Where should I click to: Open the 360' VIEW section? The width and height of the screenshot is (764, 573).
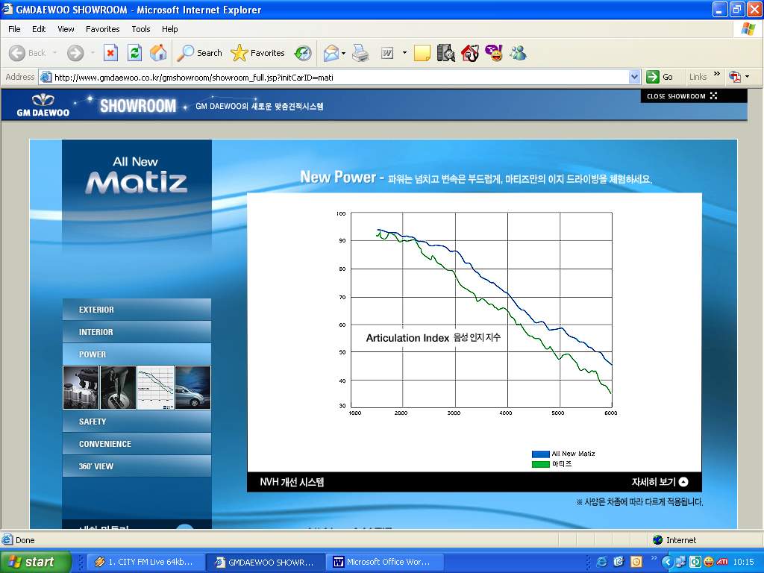pos(137,466)
